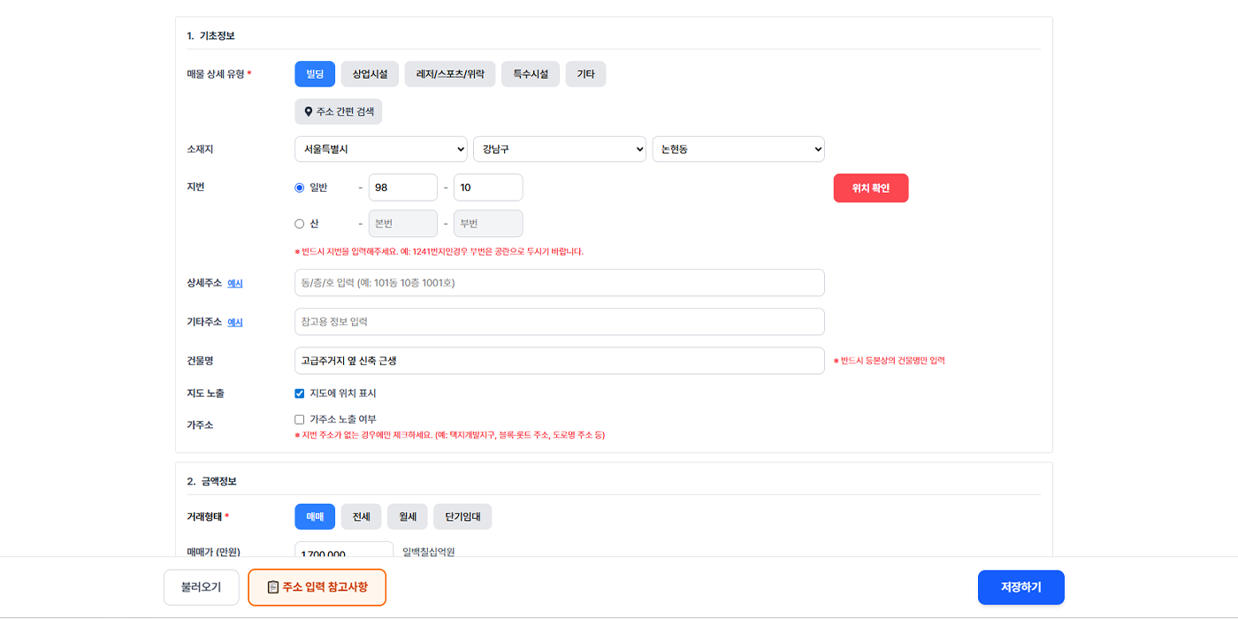This screenshot has width=1238, height=619.
Task: Open the 예시 link beside 상세주소
Action: point(235,284)
